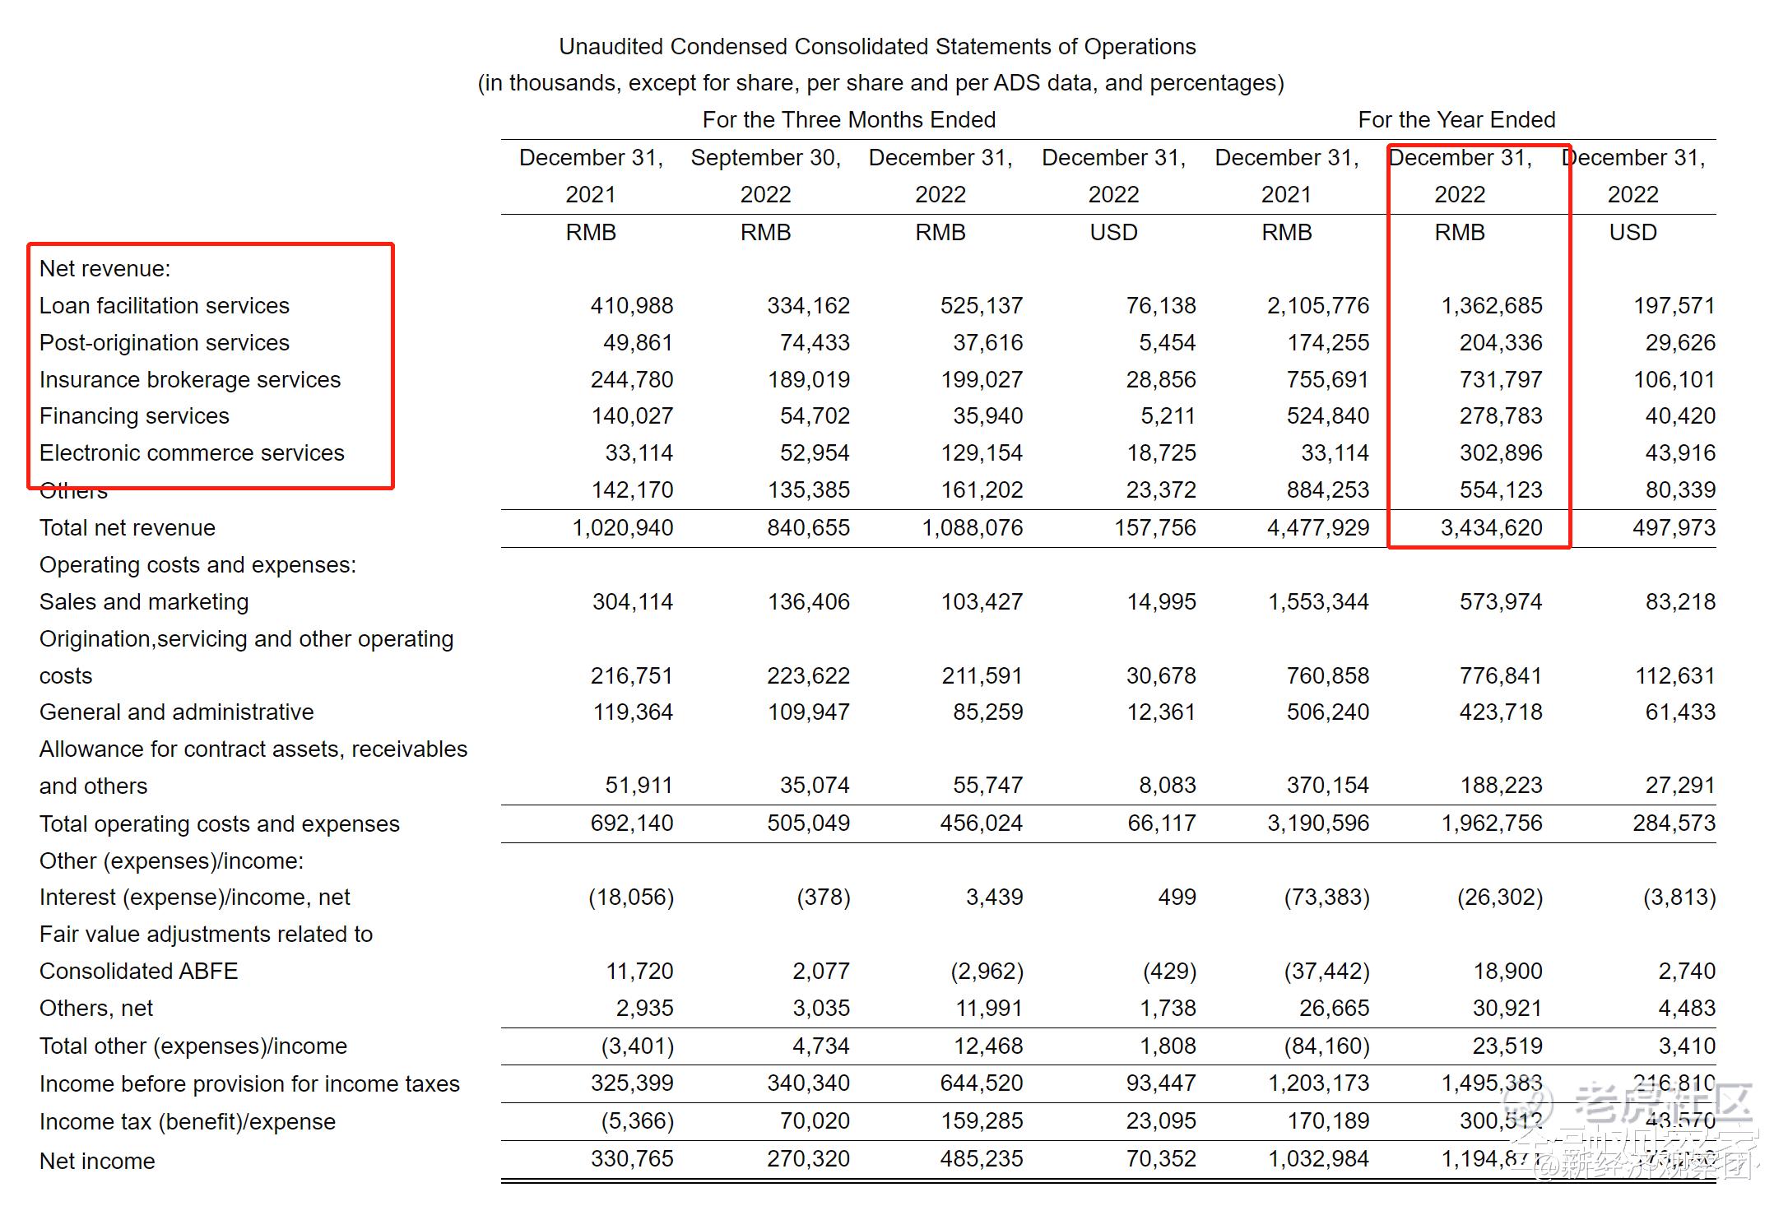The image size is (1788, 1206).
Task: Click the 'Sales and marketing' row label
Action: coord(143,602)
